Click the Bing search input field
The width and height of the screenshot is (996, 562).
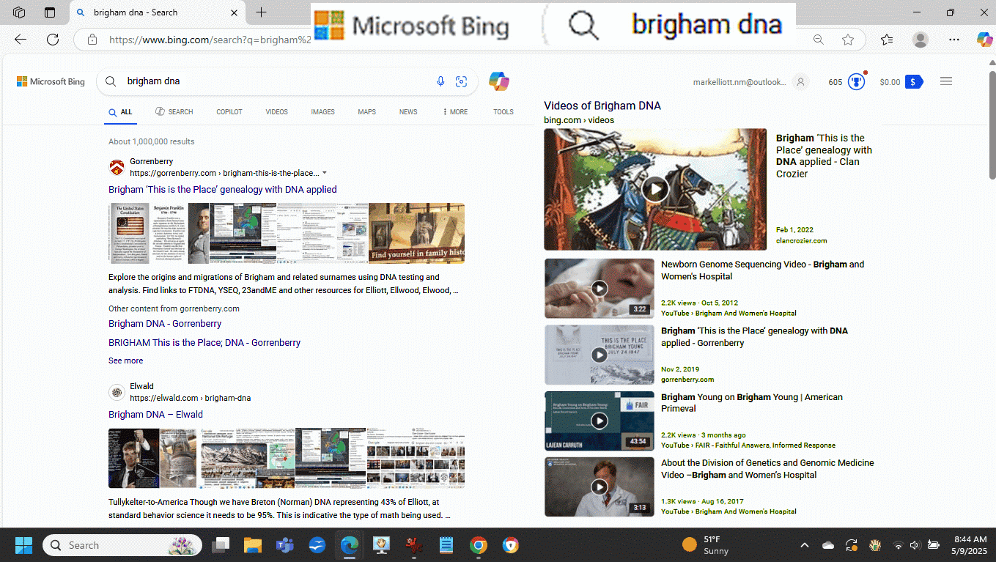278,81
